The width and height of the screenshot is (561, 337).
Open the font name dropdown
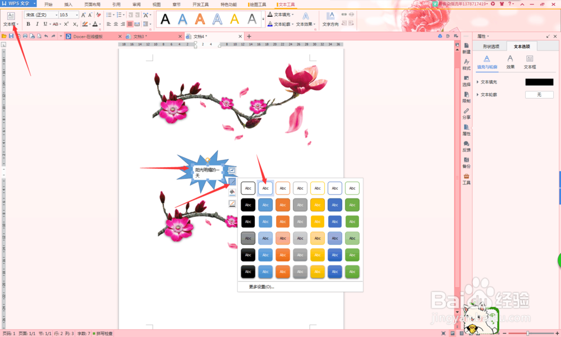coord(56,15)
